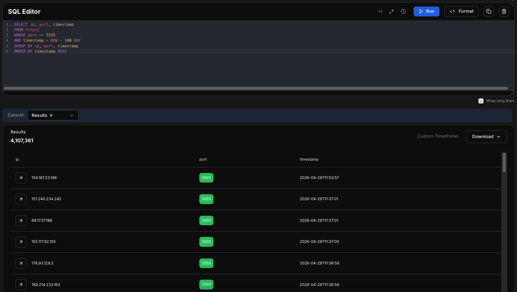Click the 5555 port badge in first row
This screenshot has height=292, width=517.
206,178
